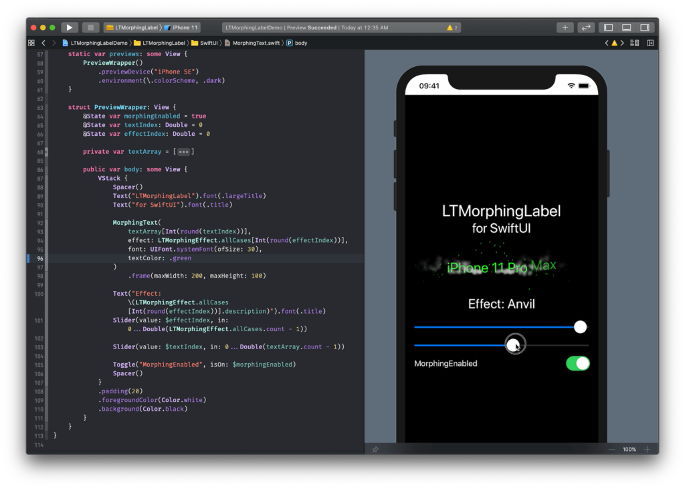
Task: Open the Library with the plus icon
Action: pyautogui.click(x=565, y=27)
